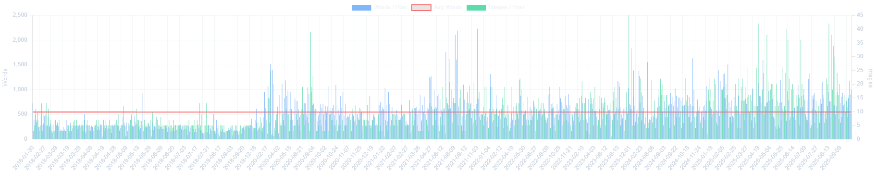
Task: Click the "2018-12-16" date label
Action: coord(245,157)
